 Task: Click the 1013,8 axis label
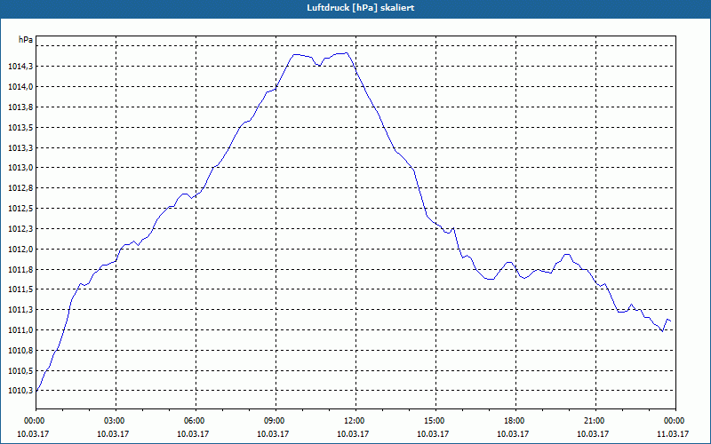pos(20,107)
